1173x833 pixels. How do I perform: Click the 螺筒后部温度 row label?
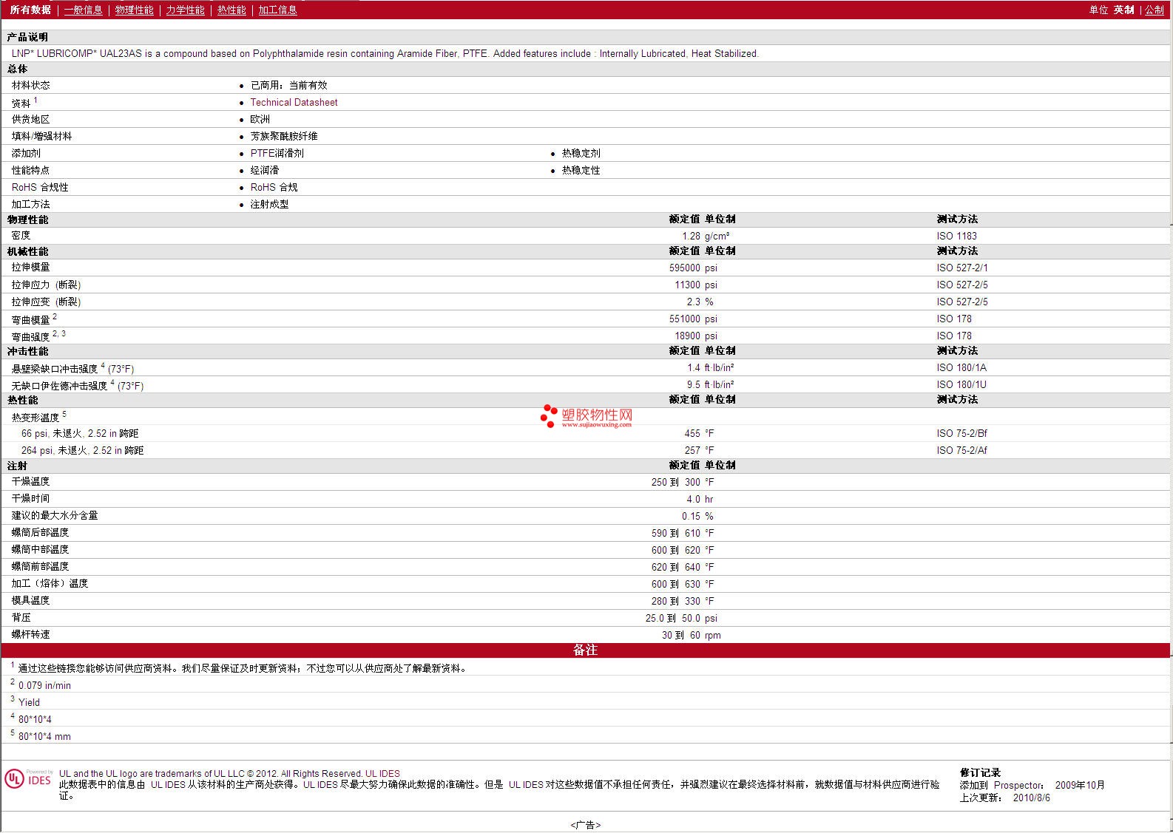pyautogui.click(x=40, y=532)
